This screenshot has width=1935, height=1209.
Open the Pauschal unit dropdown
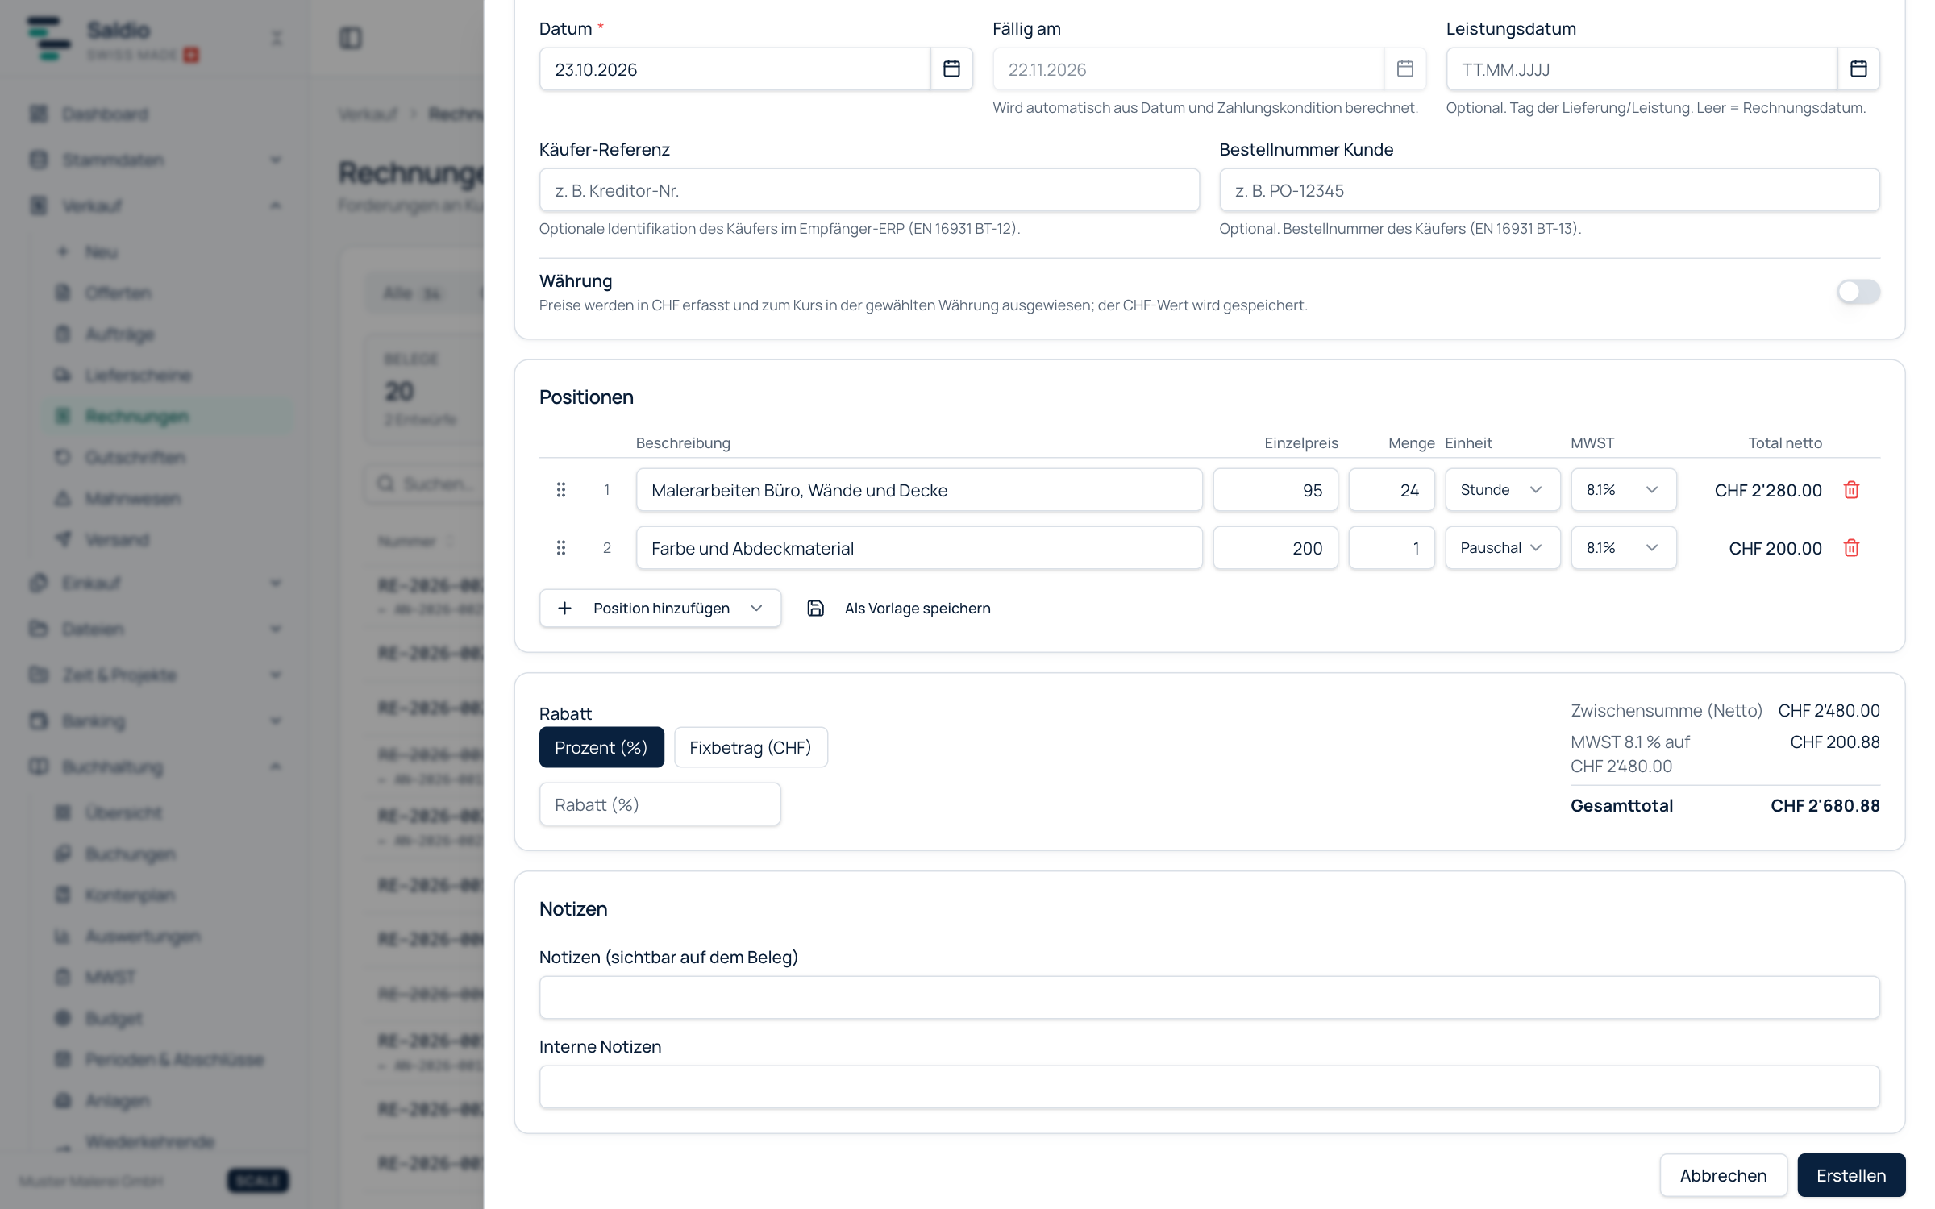click(1503, 548)
